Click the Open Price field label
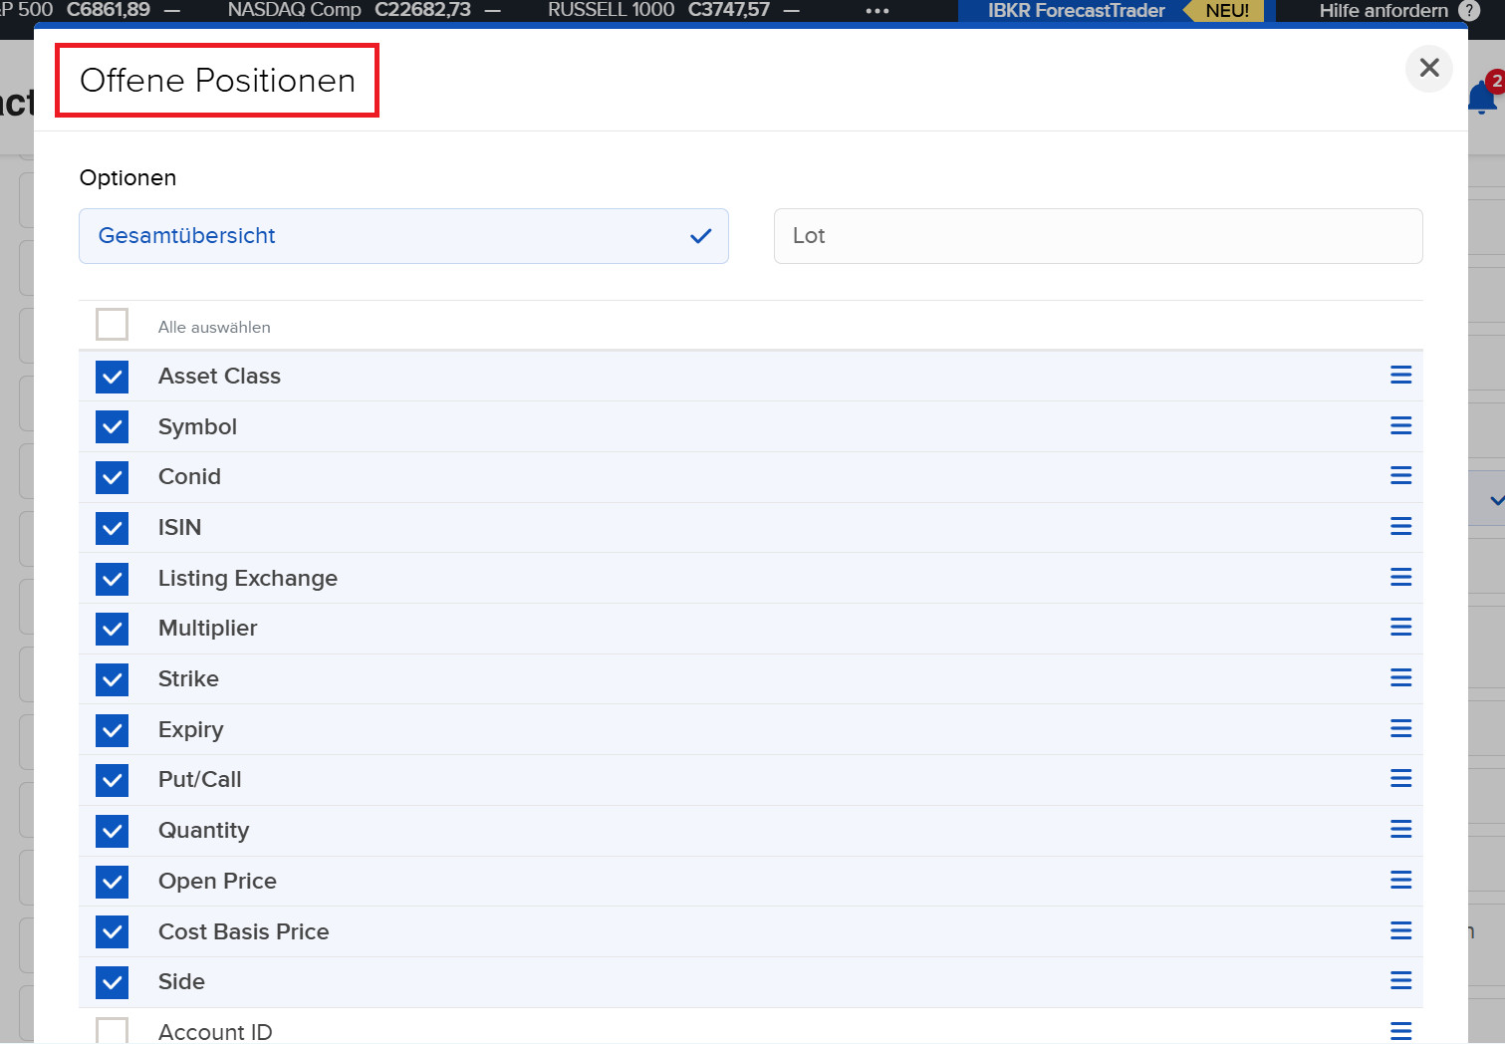 point(217,881)
